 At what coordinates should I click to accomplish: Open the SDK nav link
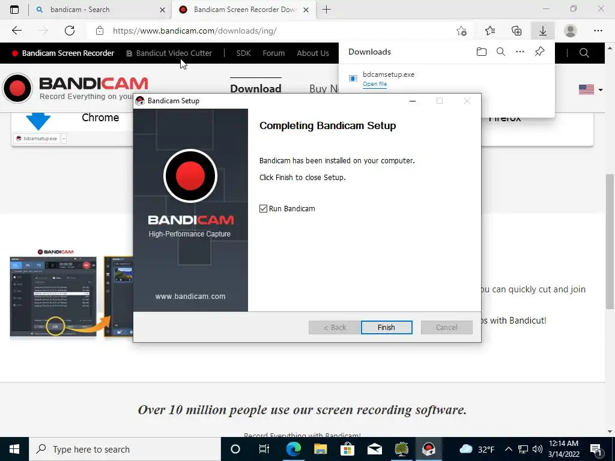243,53
